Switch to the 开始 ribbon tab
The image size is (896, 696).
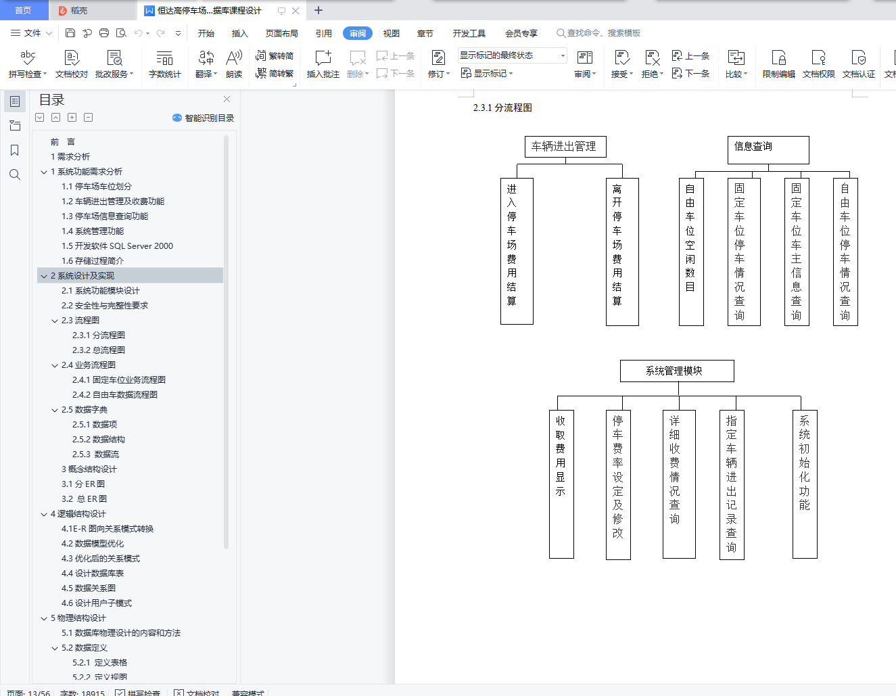pyautogui.click(x=206, y=33)
